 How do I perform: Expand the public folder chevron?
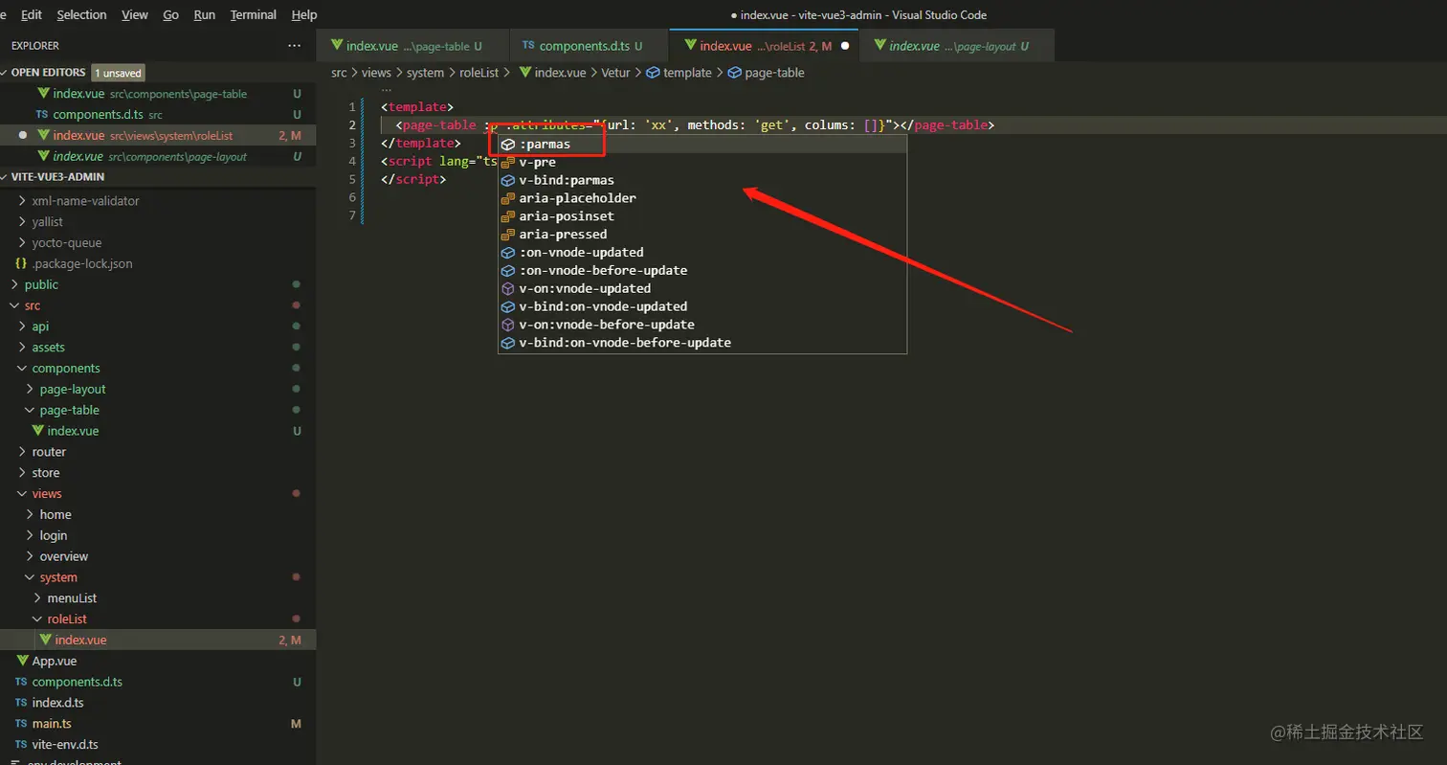point(13,284)
